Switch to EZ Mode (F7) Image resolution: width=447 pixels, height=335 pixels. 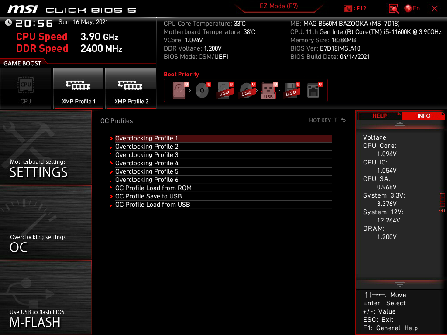pos(279,6)
